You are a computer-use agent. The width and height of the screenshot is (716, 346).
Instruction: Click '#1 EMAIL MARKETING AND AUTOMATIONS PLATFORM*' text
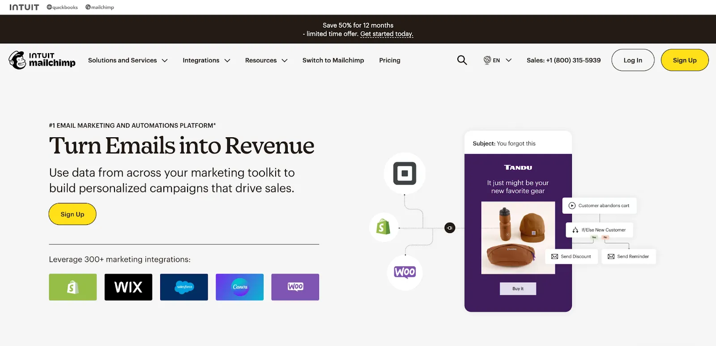132,126
